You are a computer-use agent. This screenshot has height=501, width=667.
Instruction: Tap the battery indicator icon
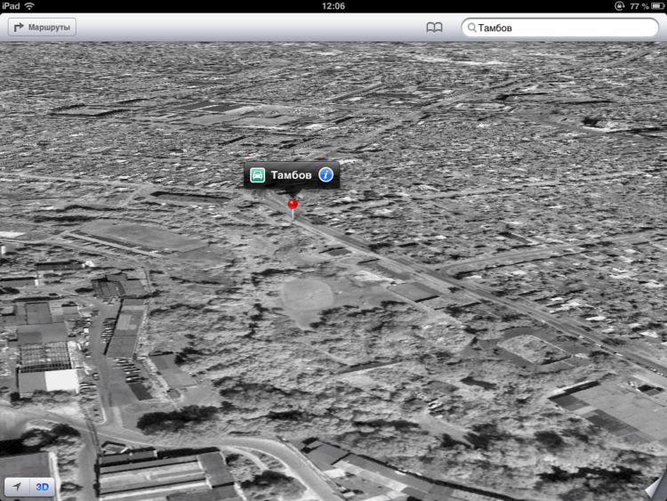[x=657, y=6]
